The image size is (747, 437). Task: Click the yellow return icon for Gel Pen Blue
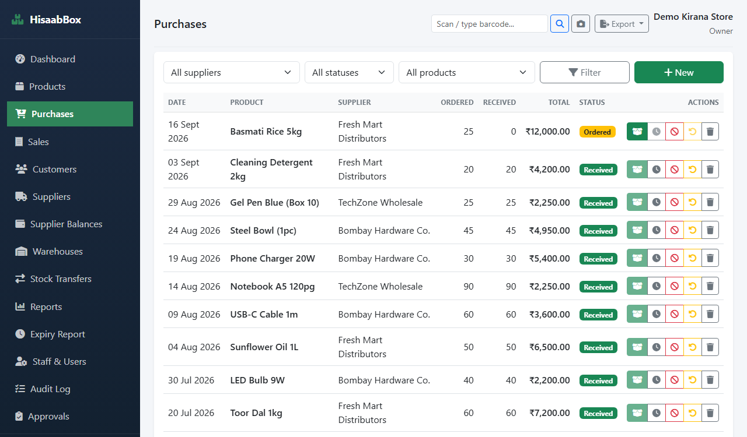click(693, 202)
